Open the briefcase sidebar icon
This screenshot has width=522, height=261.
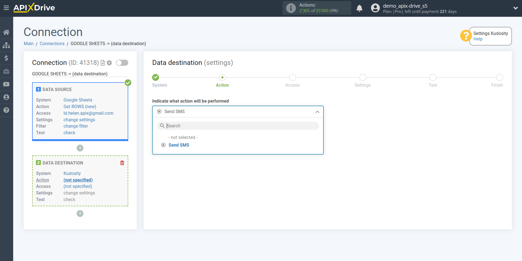(x=6, y=71)
